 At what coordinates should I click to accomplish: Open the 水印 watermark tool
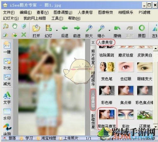click(x=7, y=114)
